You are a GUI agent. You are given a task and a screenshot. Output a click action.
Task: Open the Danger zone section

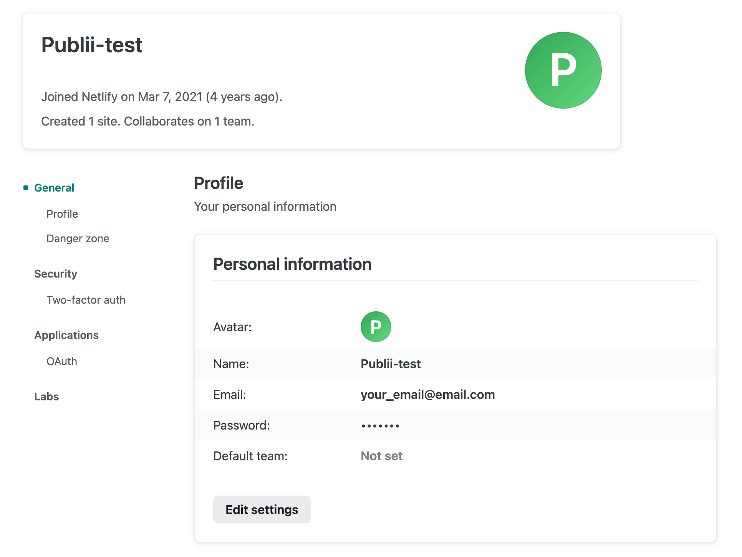point(78,238)
